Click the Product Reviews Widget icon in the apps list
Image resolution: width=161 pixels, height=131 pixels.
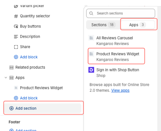point(91,54)
